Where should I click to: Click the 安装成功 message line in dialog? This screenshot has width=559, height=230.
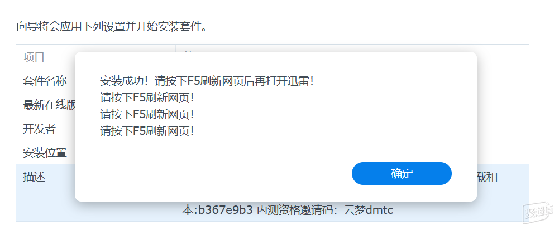click(x=207, y=81)
